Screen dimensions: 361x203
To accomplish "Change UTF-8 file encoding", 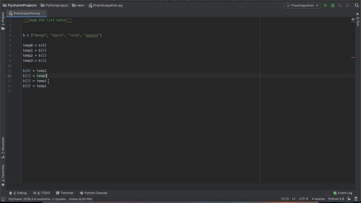I will pos(303,199).
